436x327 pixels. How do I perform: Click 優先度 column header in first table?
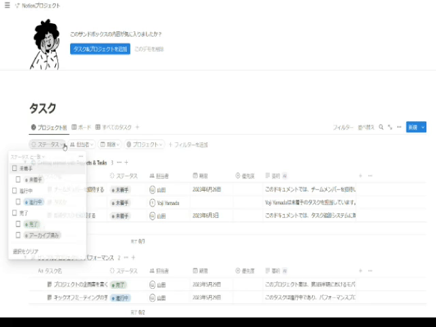click(245, 176)
